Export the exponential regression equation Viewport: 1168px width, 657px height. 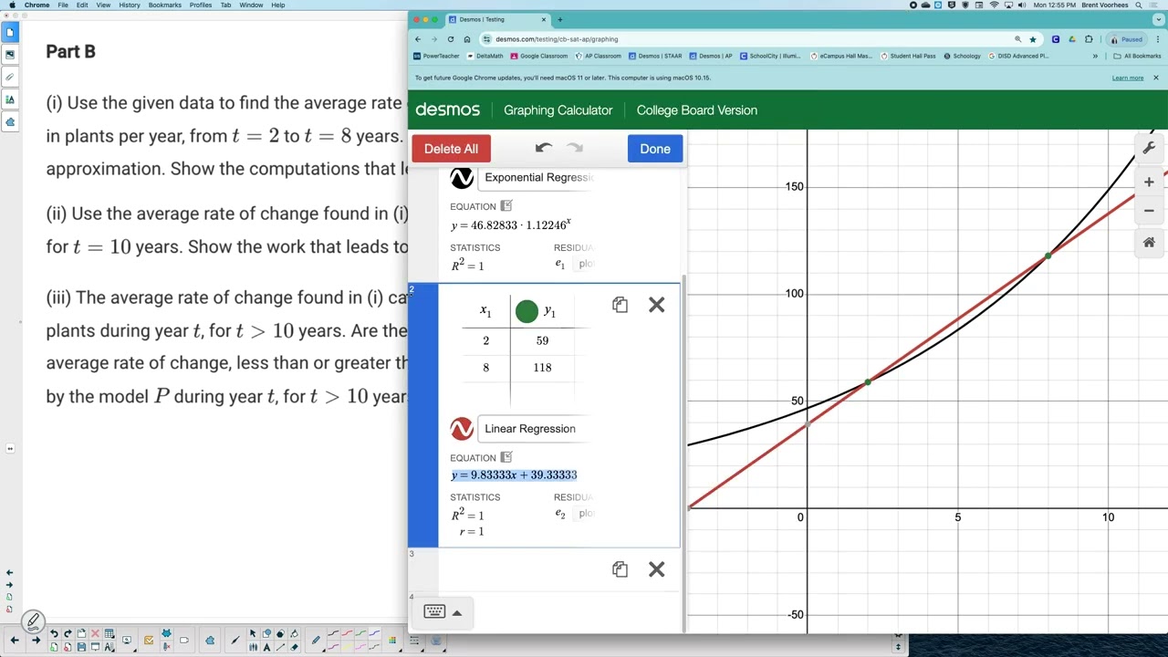point(506,206)
